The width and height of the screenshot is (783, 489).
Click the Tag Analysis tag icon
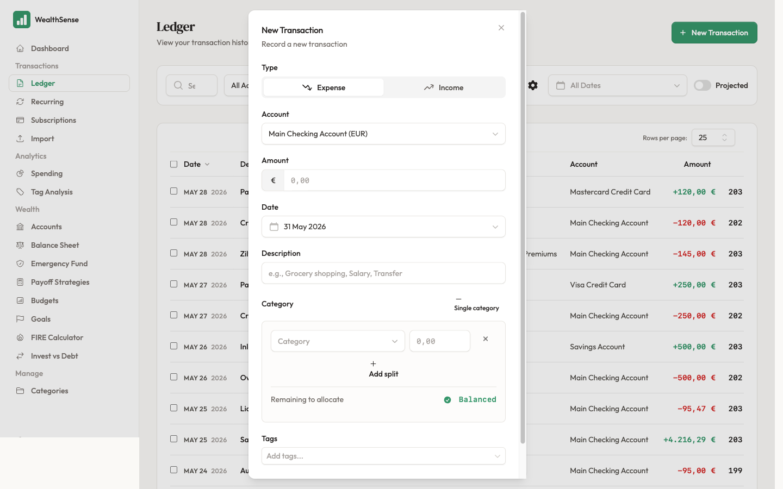pyautogui.click(x=20, y=192)
